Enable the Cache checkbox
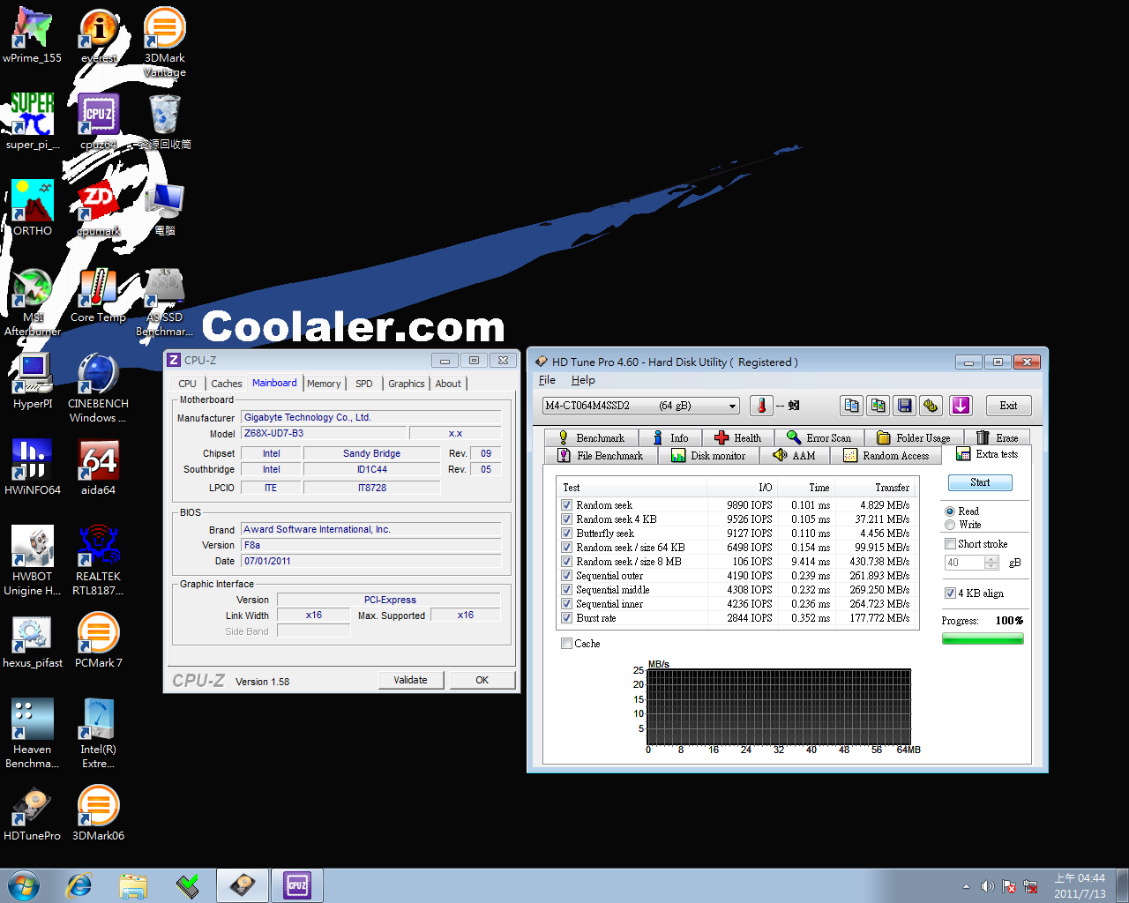This screenshot has height=903, width=1129. point(566,644)
